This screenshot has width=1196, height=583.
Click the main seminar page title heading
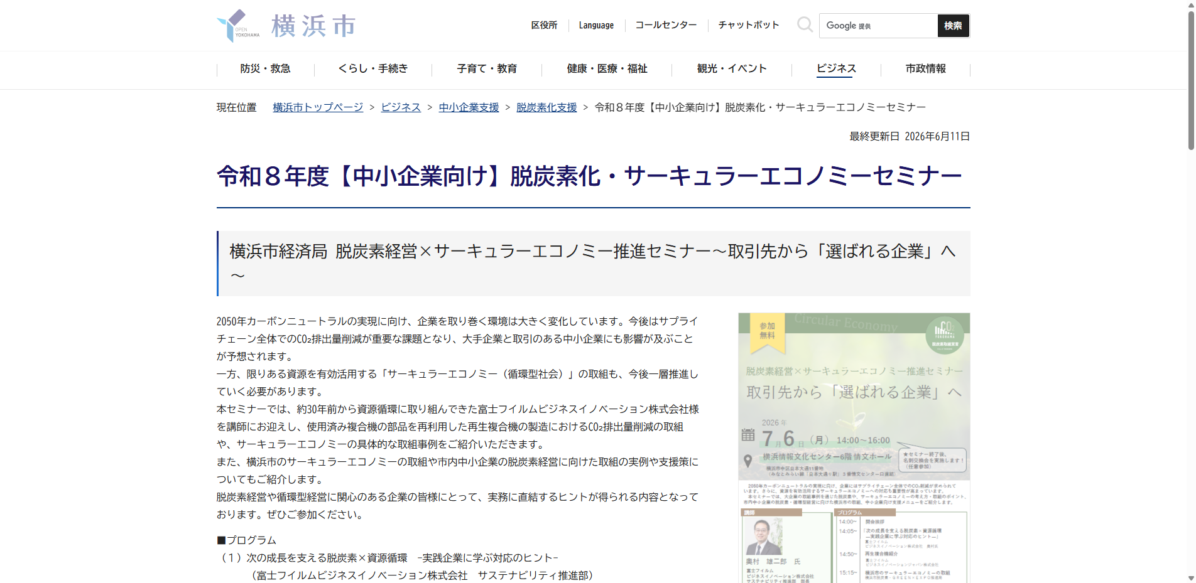589,176
